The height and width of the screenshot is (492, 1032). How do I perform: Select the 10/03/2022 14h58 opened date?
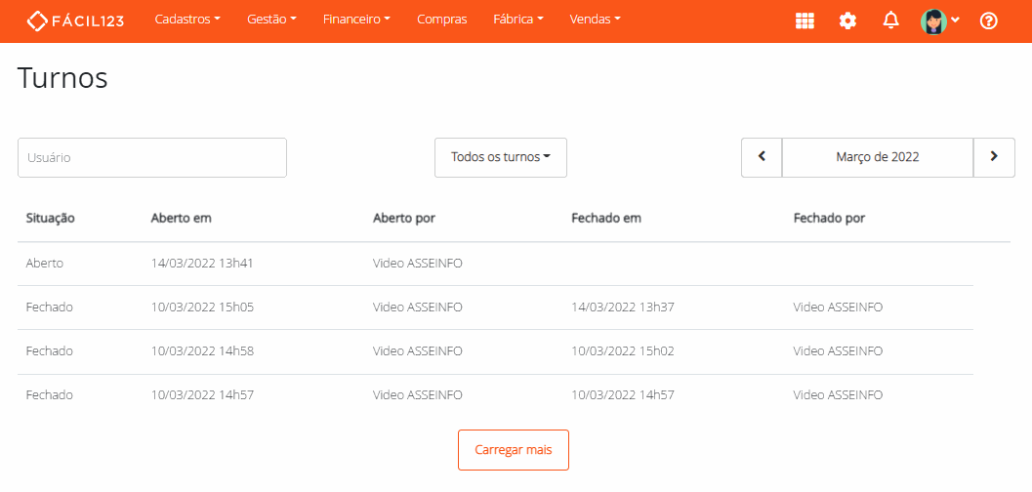click(202, 351)
